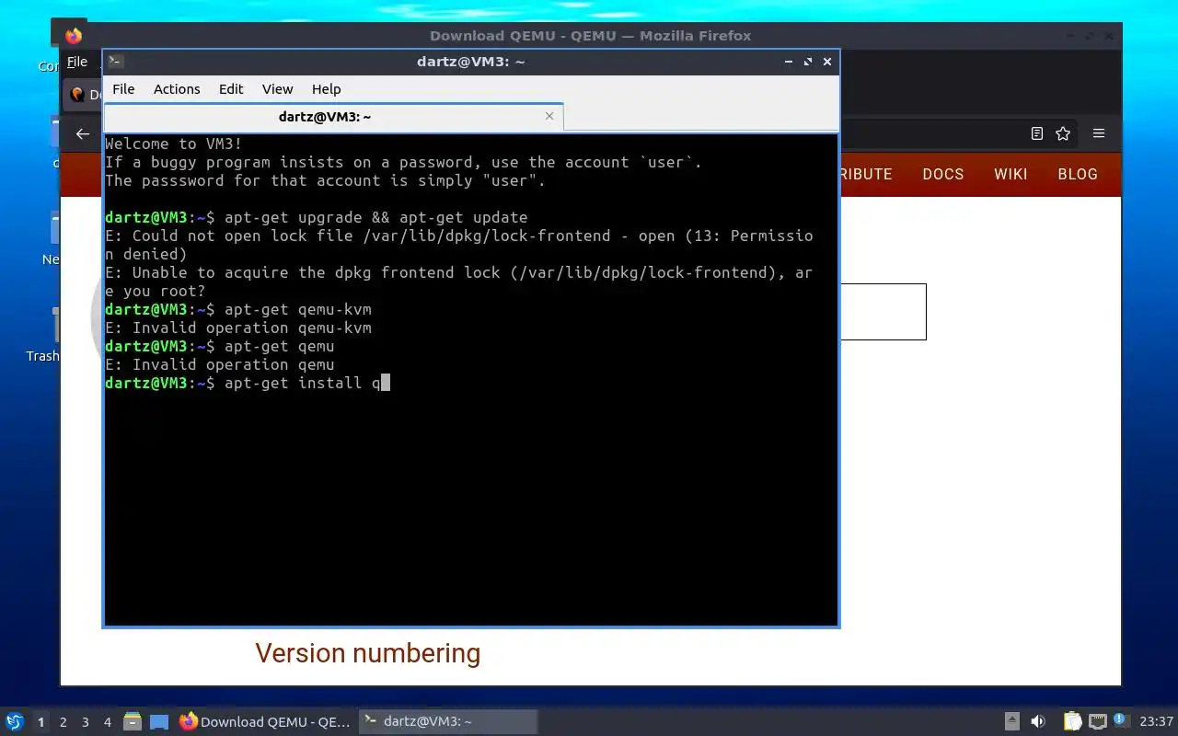The width and height of the screenshot is (1178, 736).
Task: Minimize the terminal window
Action: pyautogui.click(x=789, y=62)
